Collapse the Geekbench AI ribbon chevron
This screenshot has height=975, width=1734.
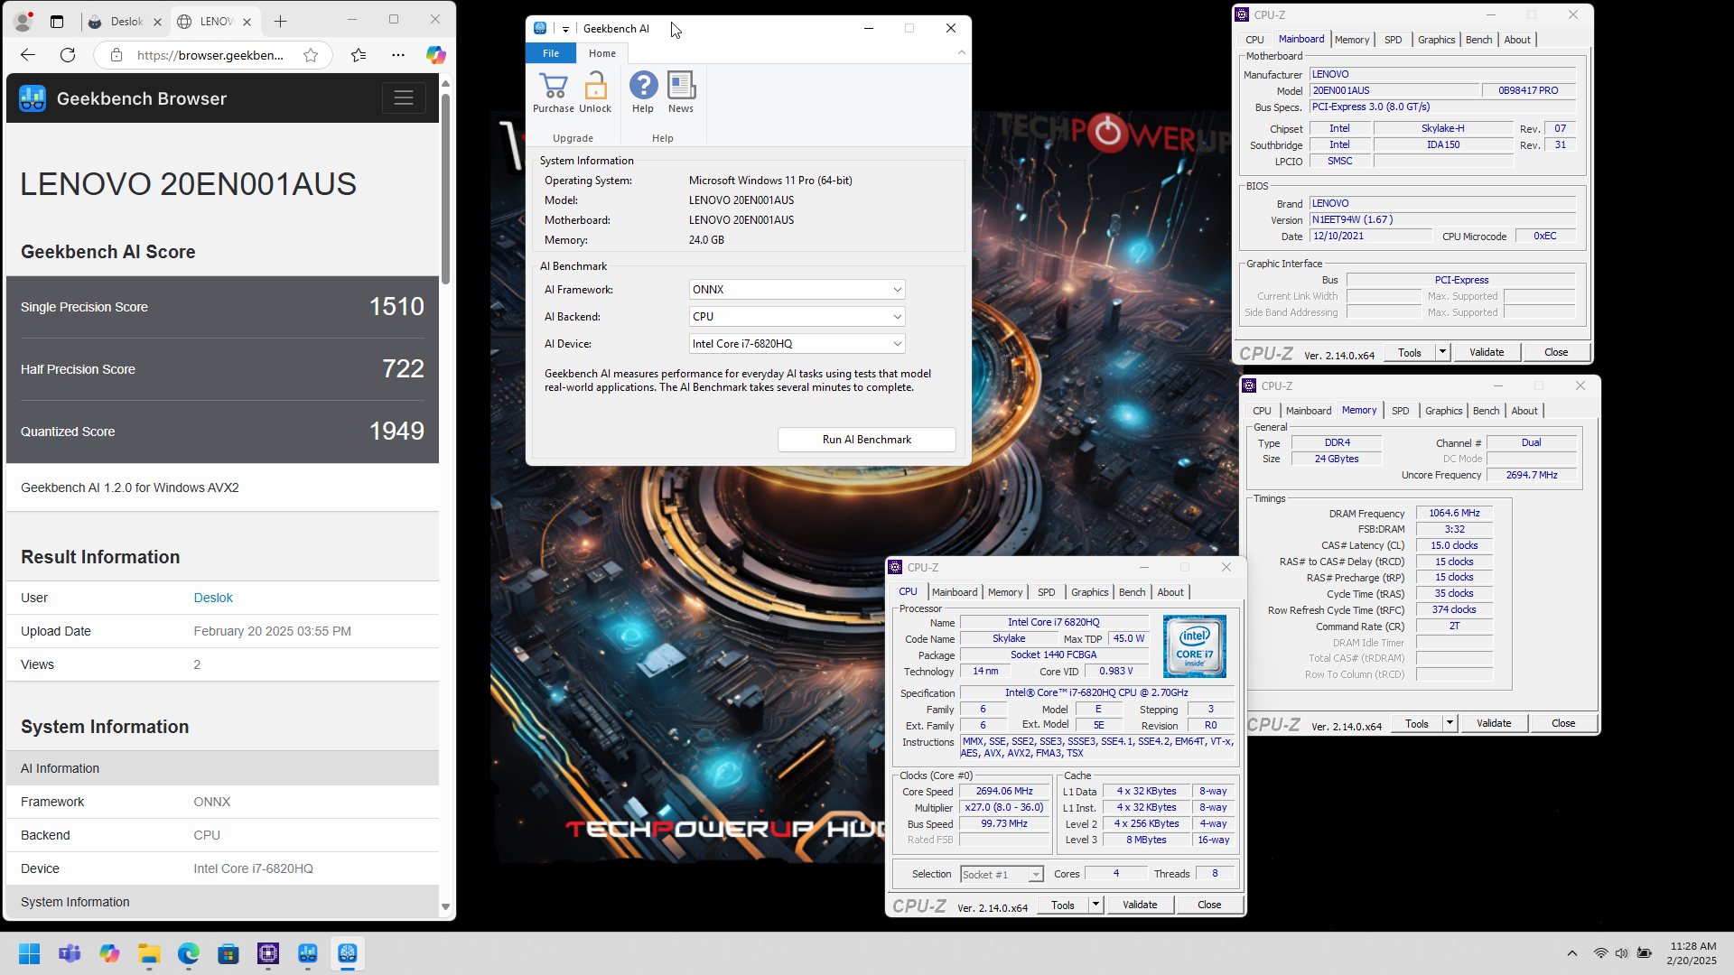tap(961, 52)
